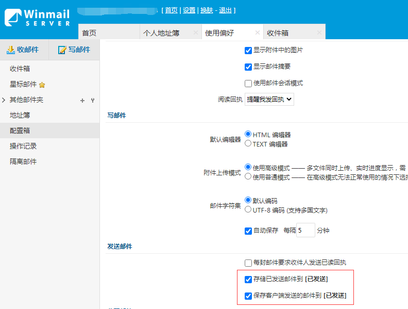Screen dimensions: 408x309
Task: Click the wrench icon beside 其他邮件夹
Action: point(92,101)
